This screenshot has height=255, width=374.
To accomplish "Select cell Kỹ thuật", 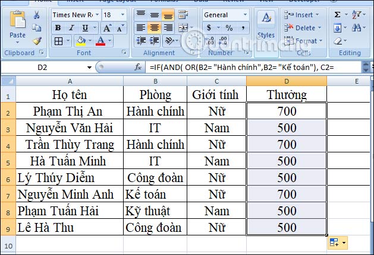I will coord(155,211).
